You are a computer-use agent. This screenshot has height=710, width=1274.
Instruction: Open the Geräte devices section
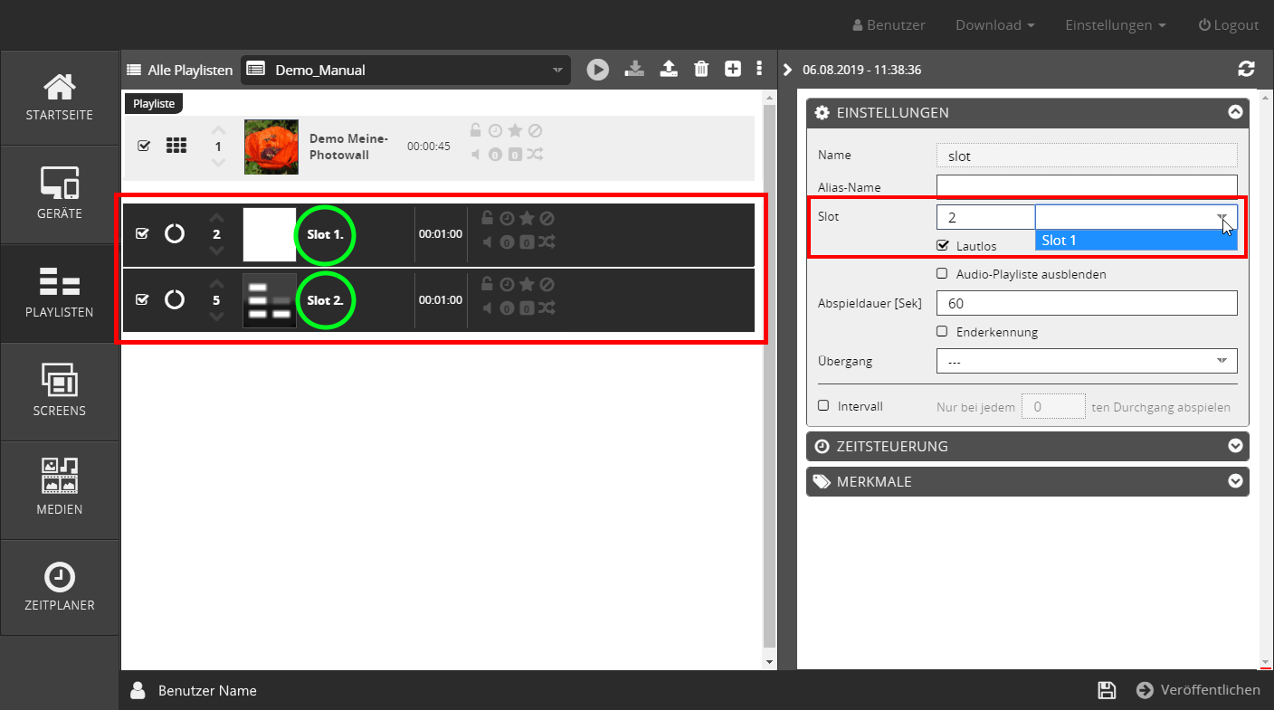point(60,195)
